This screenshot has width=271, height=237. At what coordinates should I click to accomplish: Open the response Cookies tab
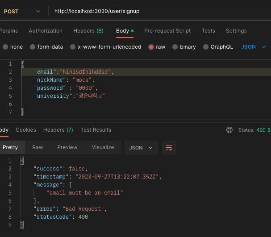[26, 130]
